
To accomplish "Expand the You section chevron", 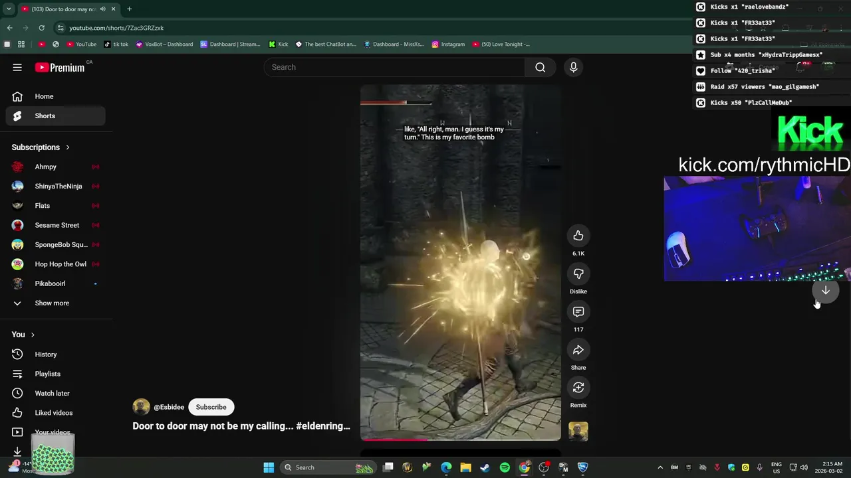I will [x=33, y=335].
